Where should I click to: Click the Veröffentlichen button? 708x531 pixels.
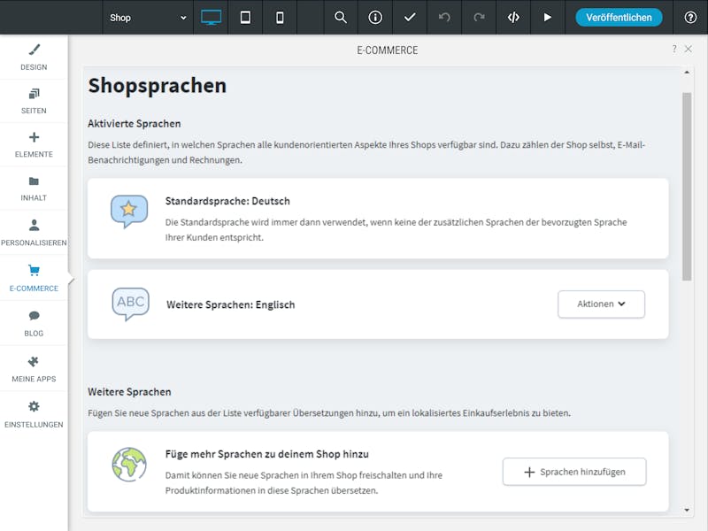tap(619, 18)
